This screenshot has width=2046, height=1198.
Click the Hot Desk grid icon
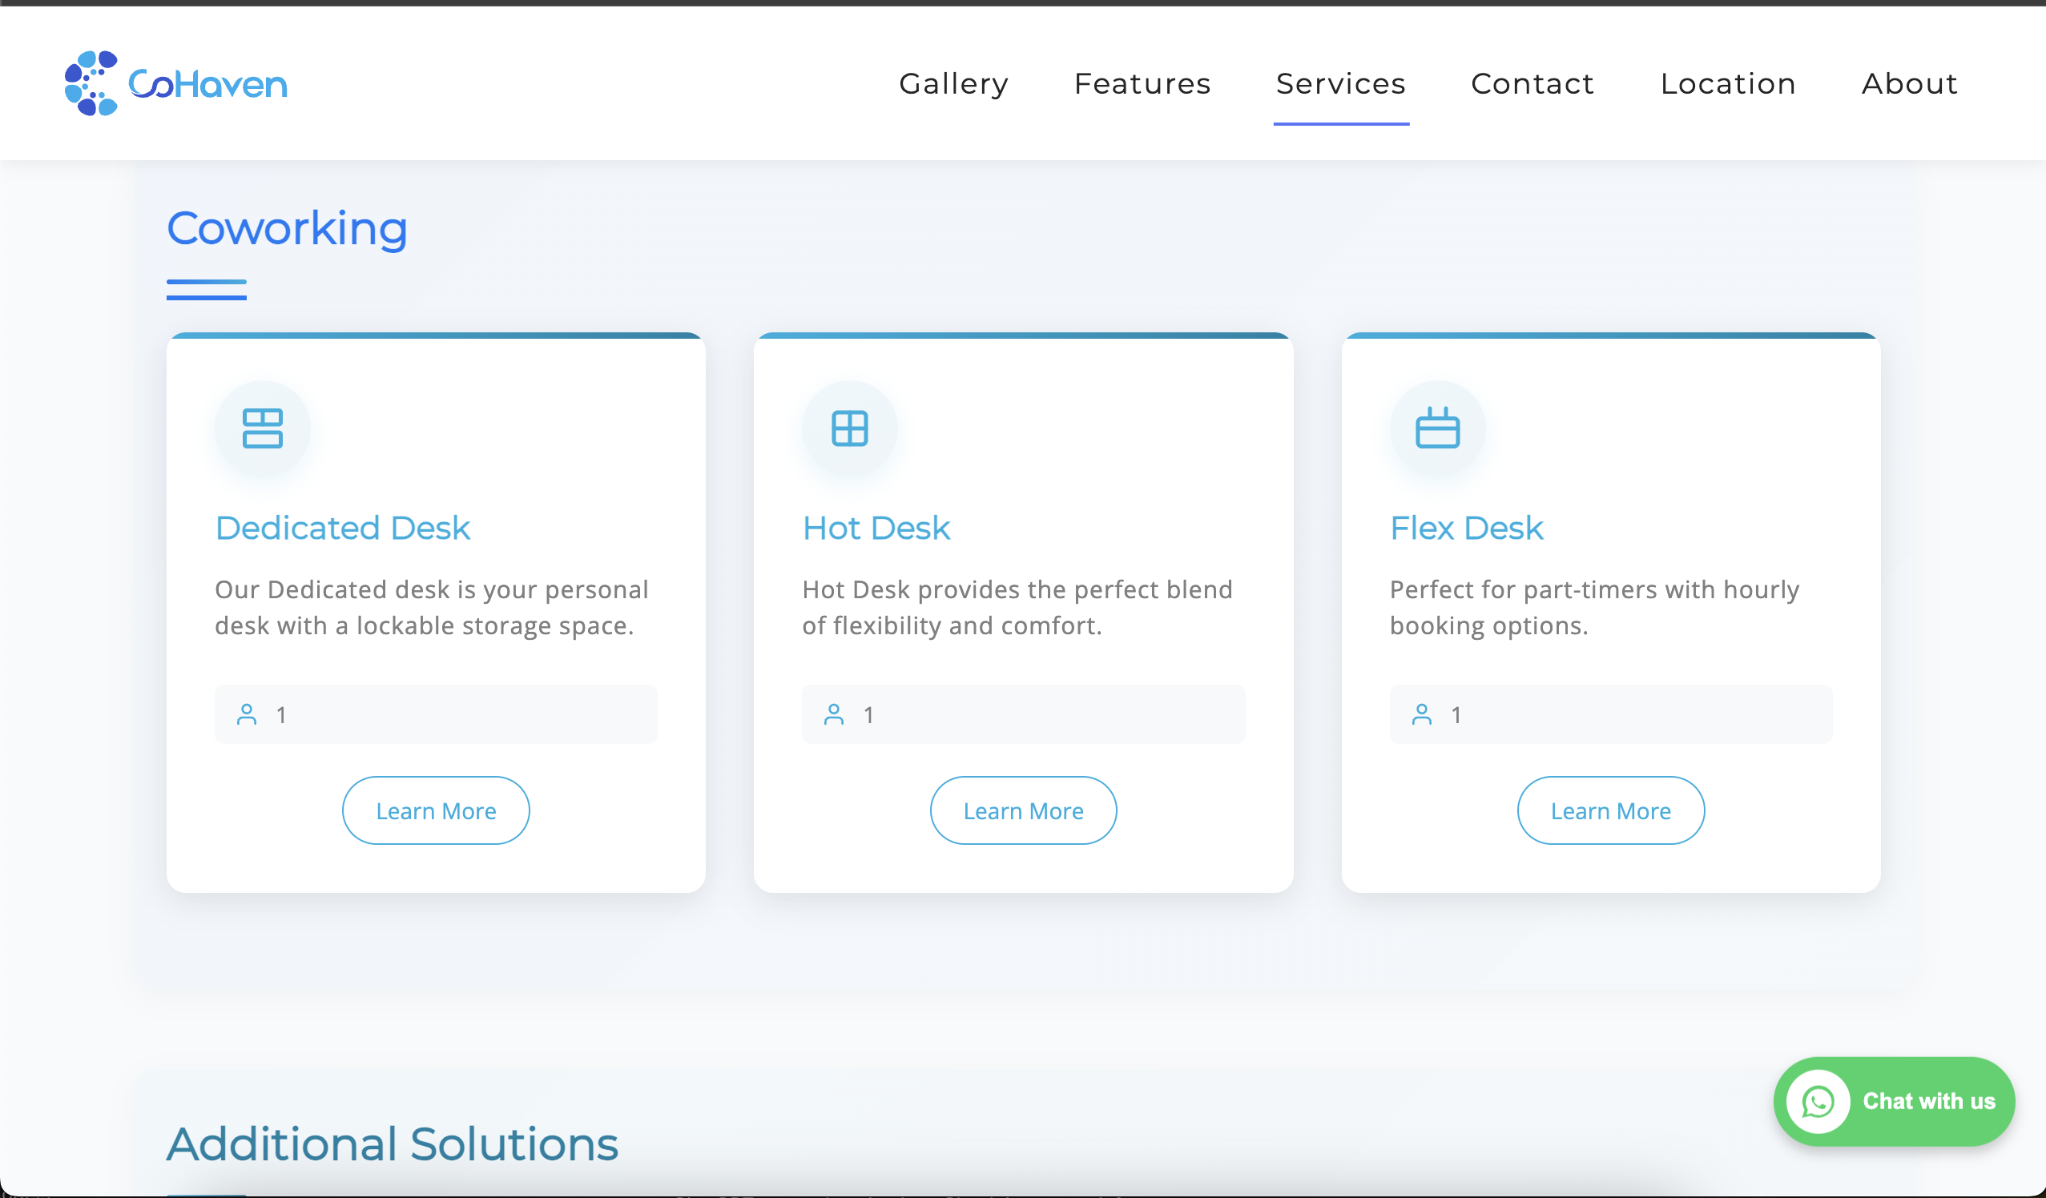click(x=849, y=428)
